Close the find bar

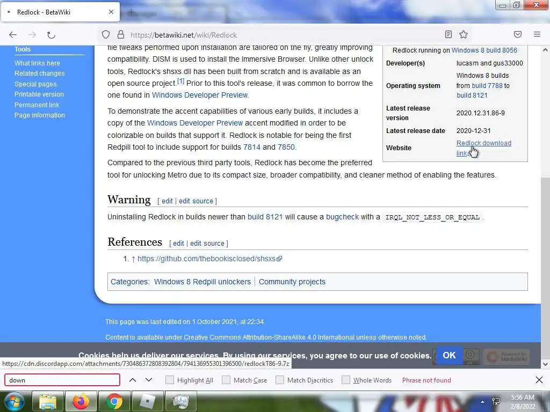[x=539, y=380]
